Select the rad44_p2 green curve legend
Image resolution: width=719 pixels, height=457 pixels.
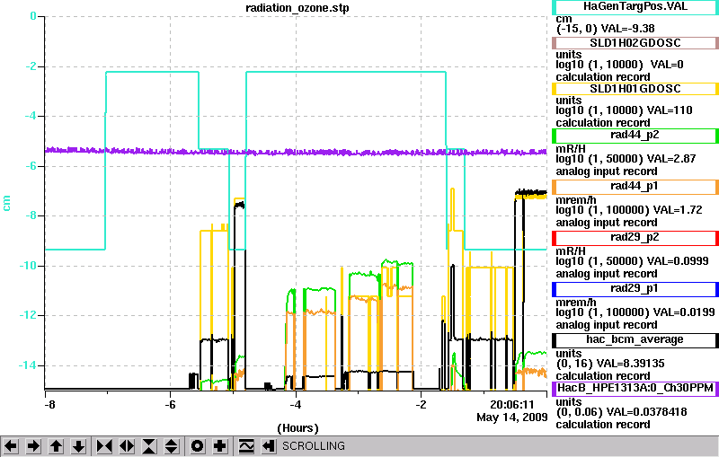pyautogui.click(x=635, y=136)
